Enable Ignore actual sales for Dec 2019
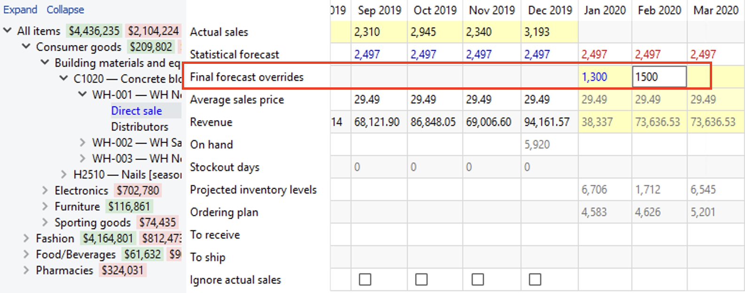 pyautogui.click(x=535, y=279)
